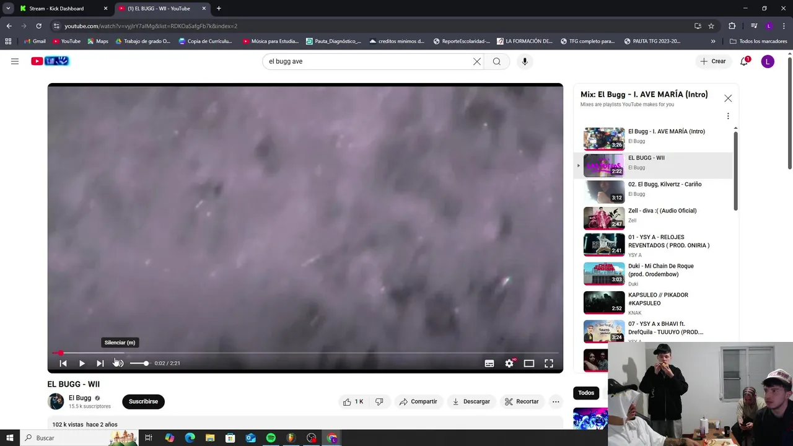Open YouTube bookmark in bookmarks bar

click(x=66, y=42)
